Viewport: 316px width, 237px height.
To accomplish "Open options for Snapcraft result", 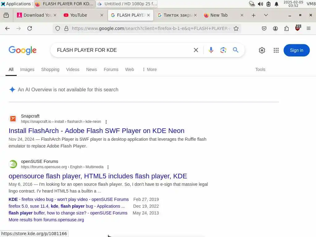I will coord(106,122).
